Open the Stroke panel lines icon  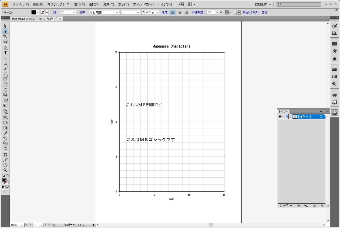point(334,69)
